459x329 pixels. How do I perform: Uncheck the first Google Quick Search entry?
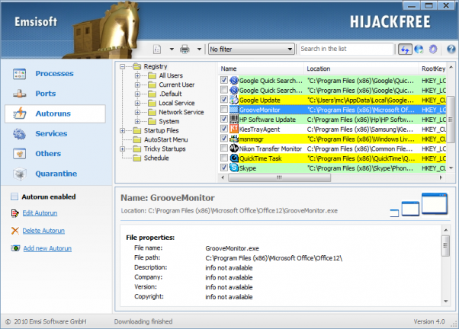[224, 80]
